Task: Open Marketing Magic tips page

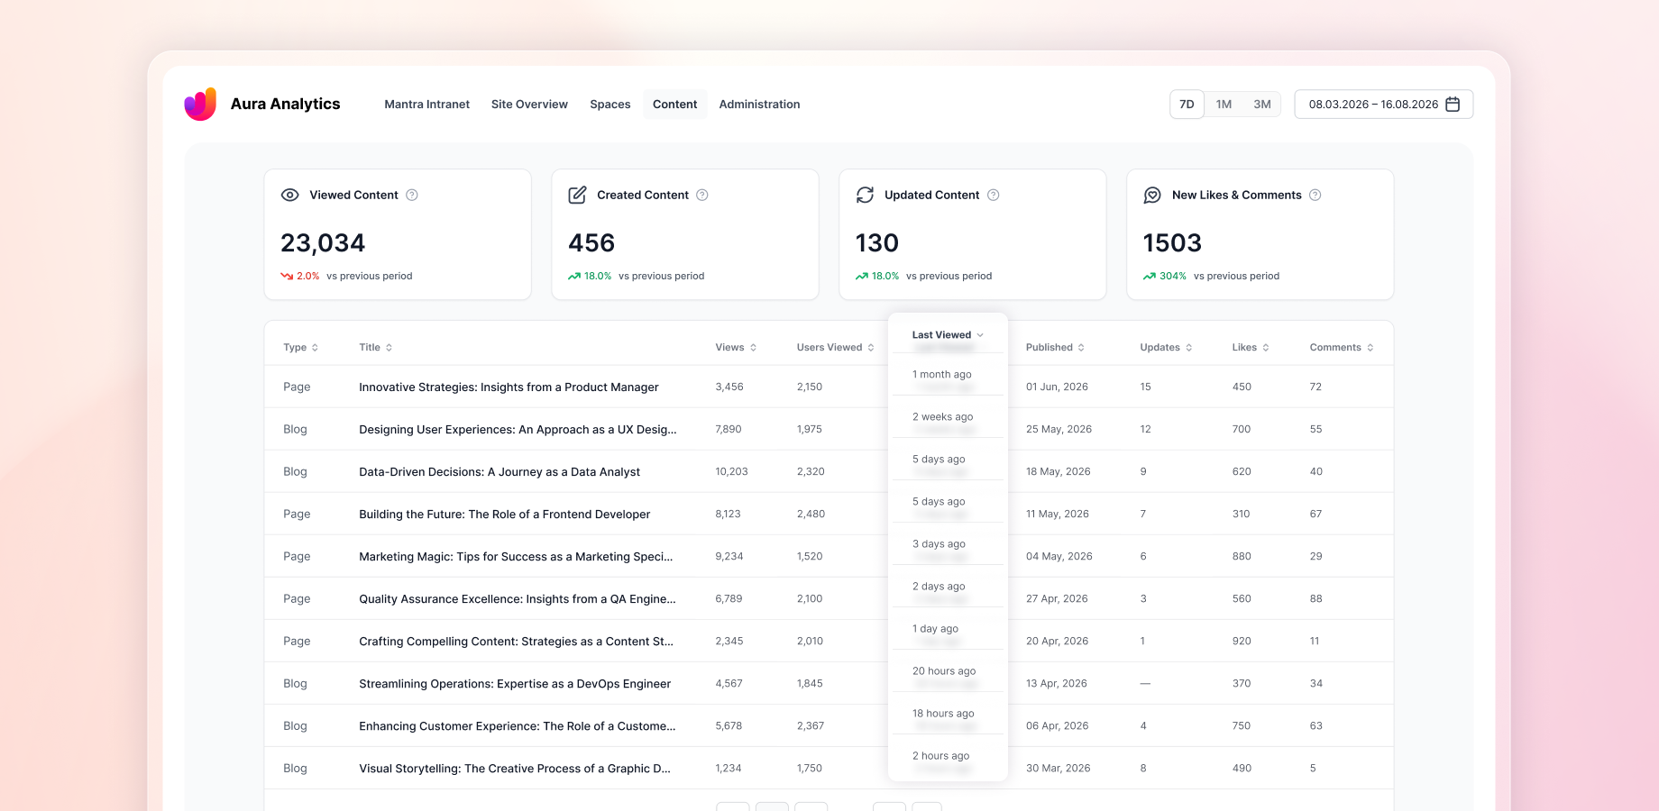Action: (x=516, y=556)
